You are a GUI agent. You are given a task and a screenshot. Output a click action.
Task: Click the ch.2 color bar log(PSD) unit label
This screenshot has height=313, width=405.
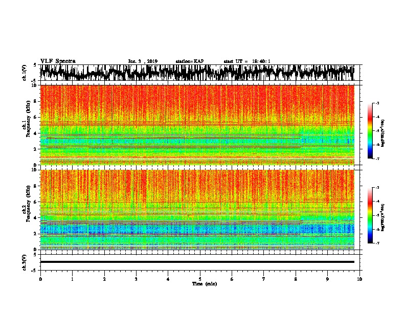point(383,217)
